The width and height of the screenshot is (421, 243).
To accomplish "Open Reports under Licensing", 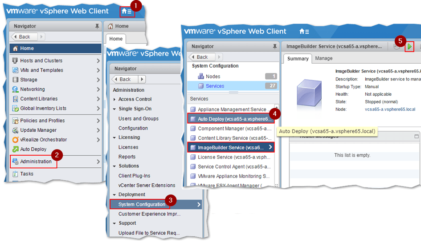I will point(127,157).
